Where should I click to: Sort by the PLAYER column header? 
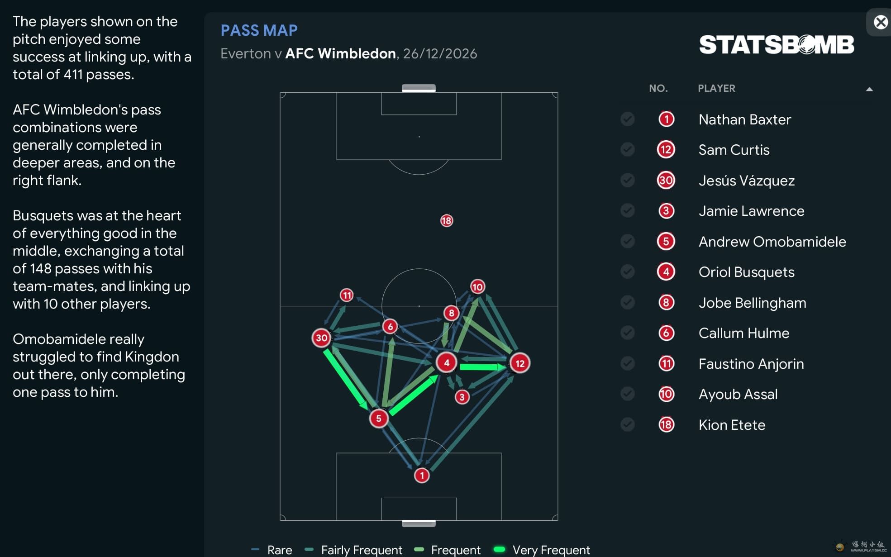tap(716, 88)
